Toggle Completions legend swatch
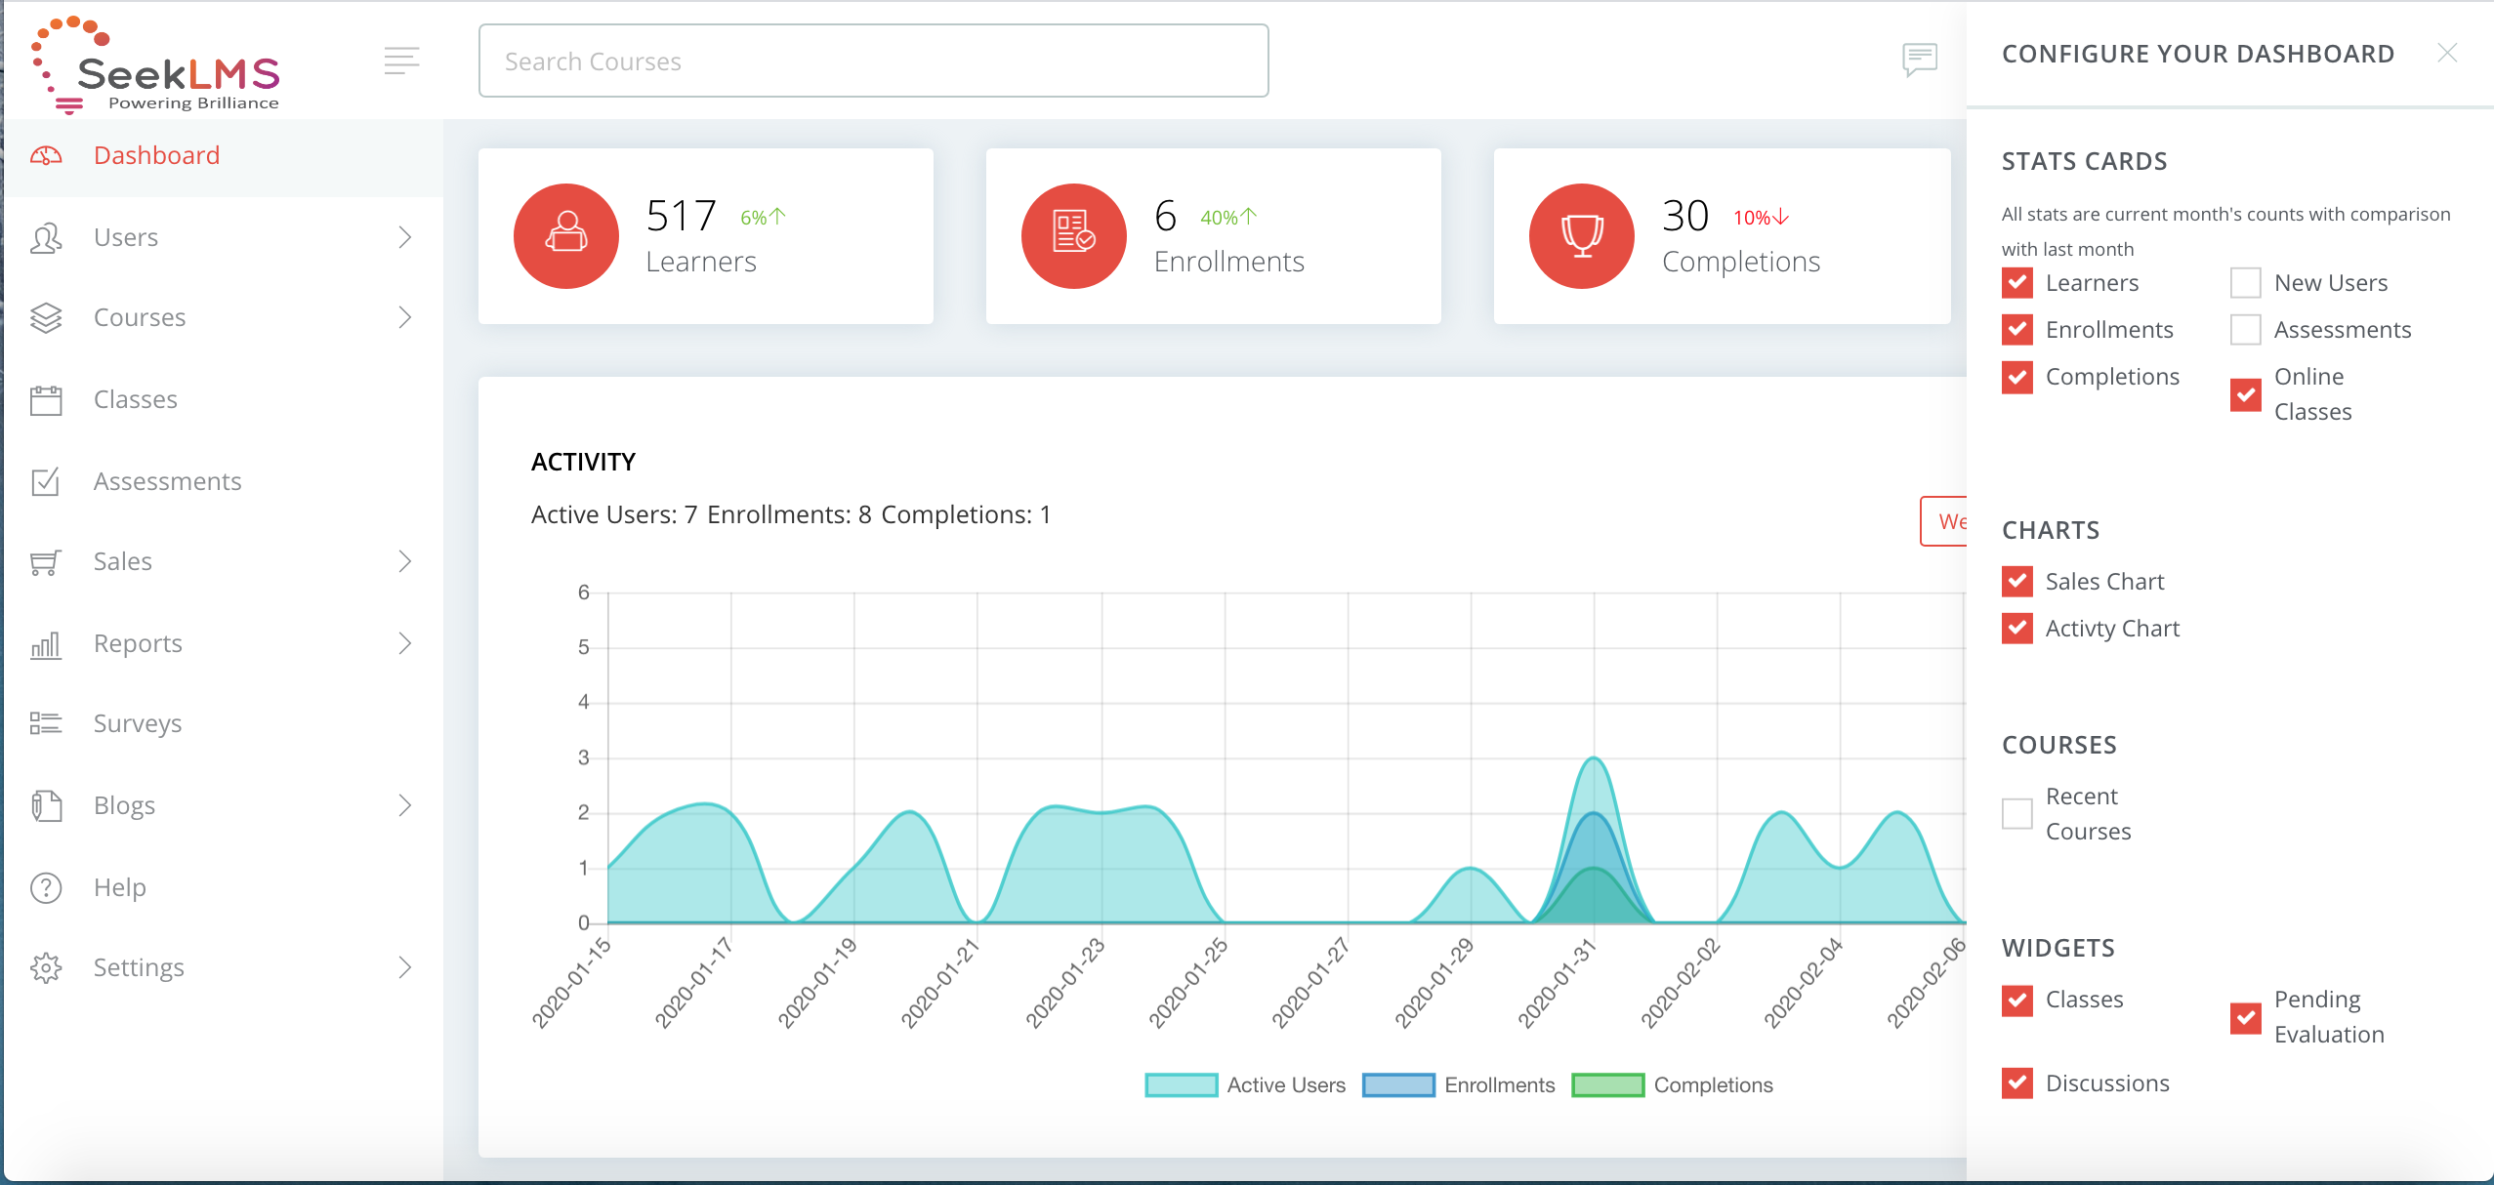Image resolution: width=2494 pixels, height=1185 pixels. pos(1608,1085)
